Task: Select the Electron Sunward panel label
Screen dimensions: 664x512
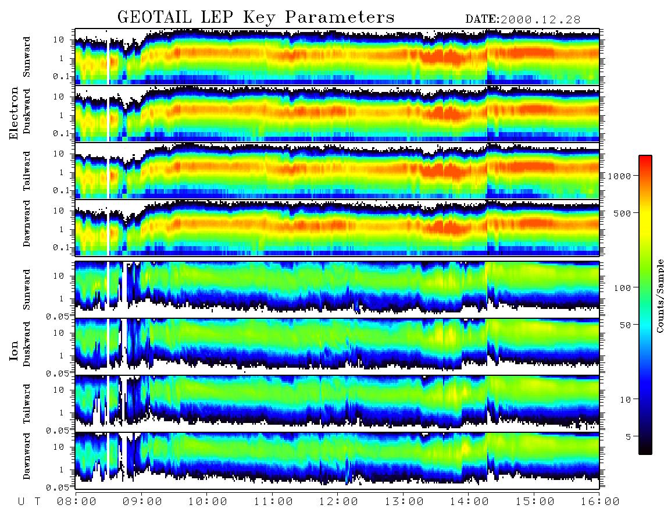Action: tap(27, 57)
